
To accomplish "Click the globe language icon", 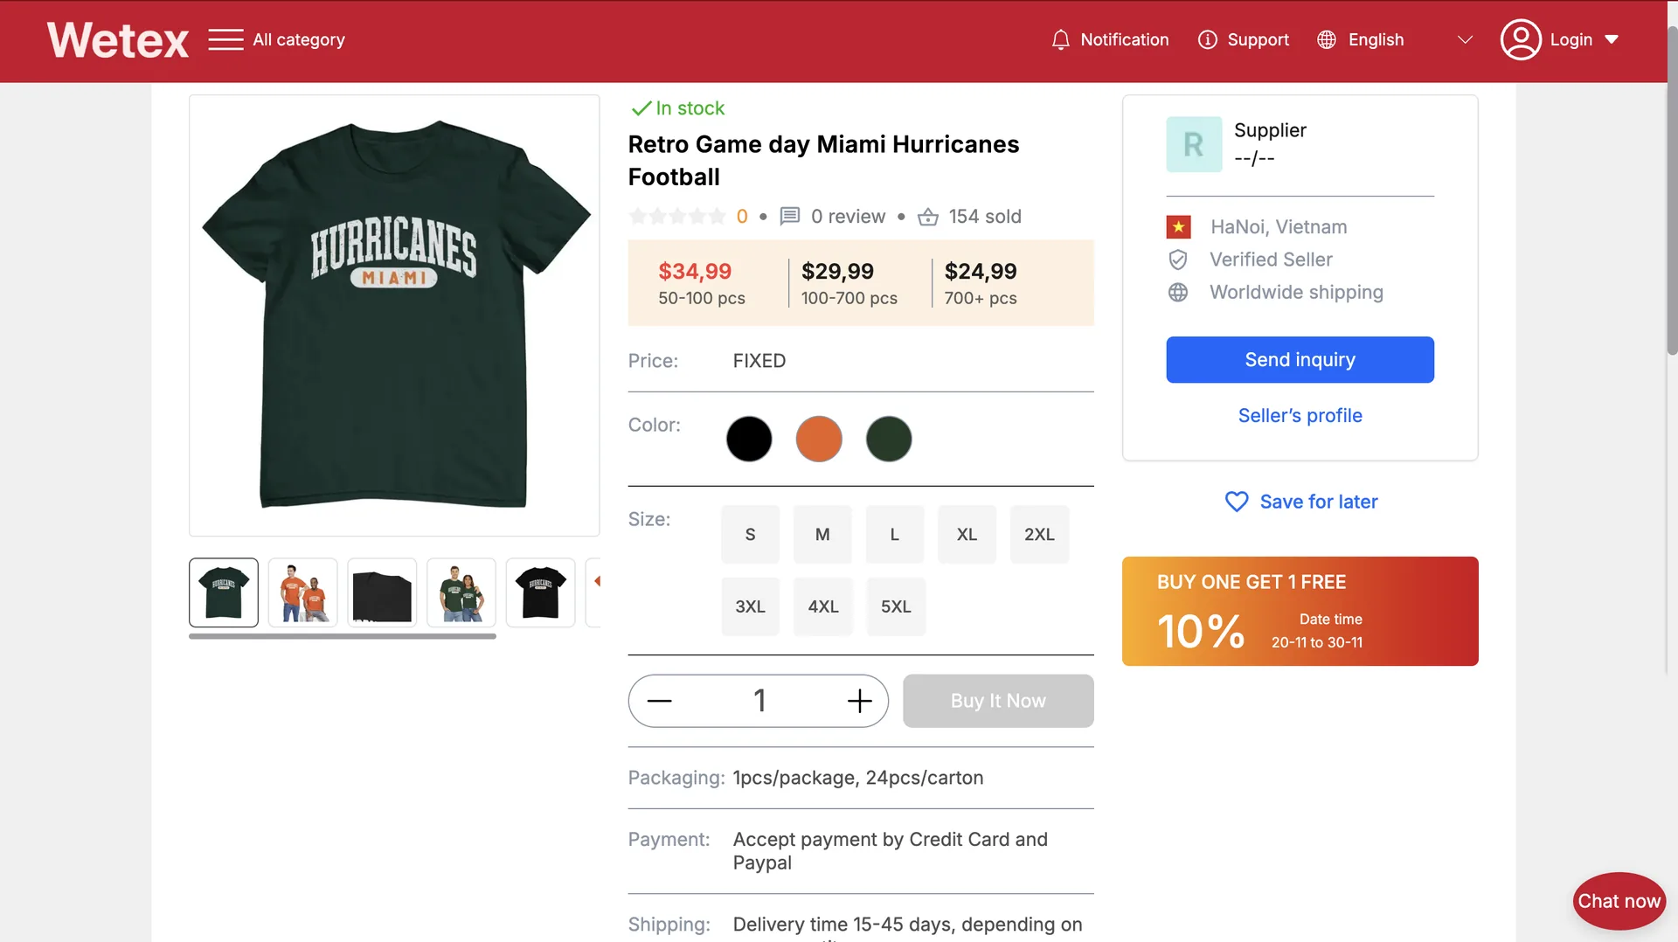I will pos(1326,40).
